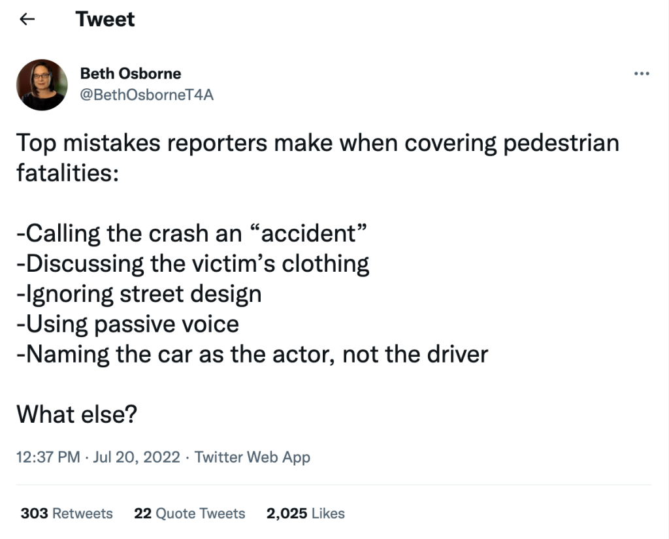
Task: Click the "What else?" question text
Action: [x=76, y=414]
